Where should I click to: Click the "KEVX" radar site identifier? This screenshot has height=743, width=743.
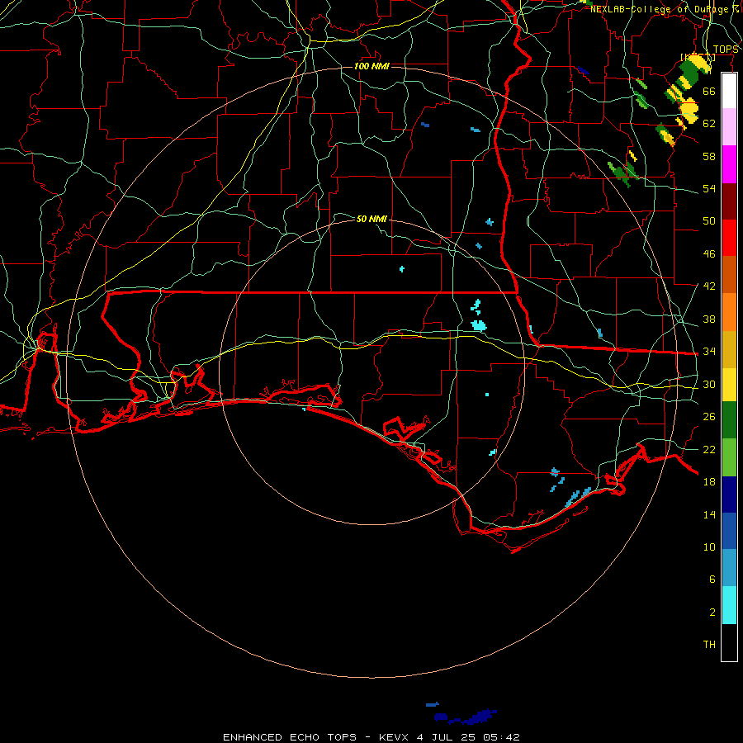393,737
